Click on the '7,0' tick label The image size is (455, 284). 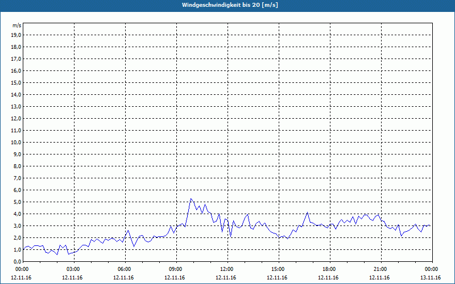18,178
